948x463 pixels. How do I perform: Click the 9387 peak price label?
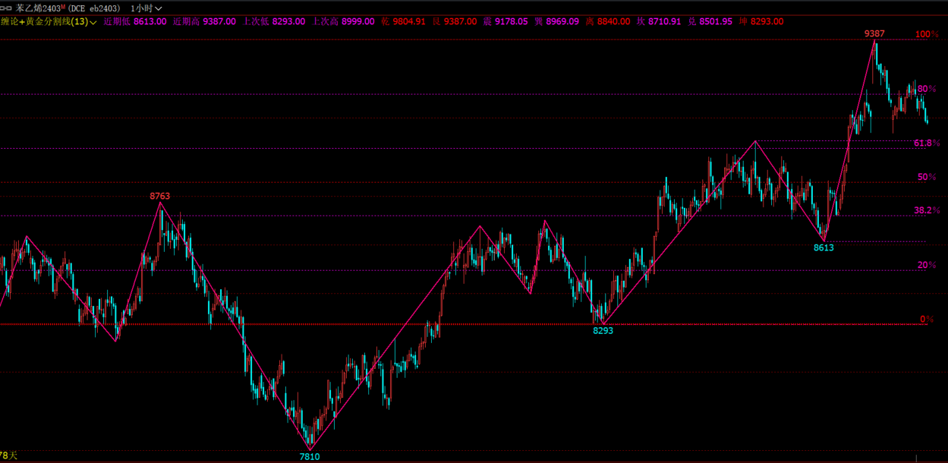point(874,33)
